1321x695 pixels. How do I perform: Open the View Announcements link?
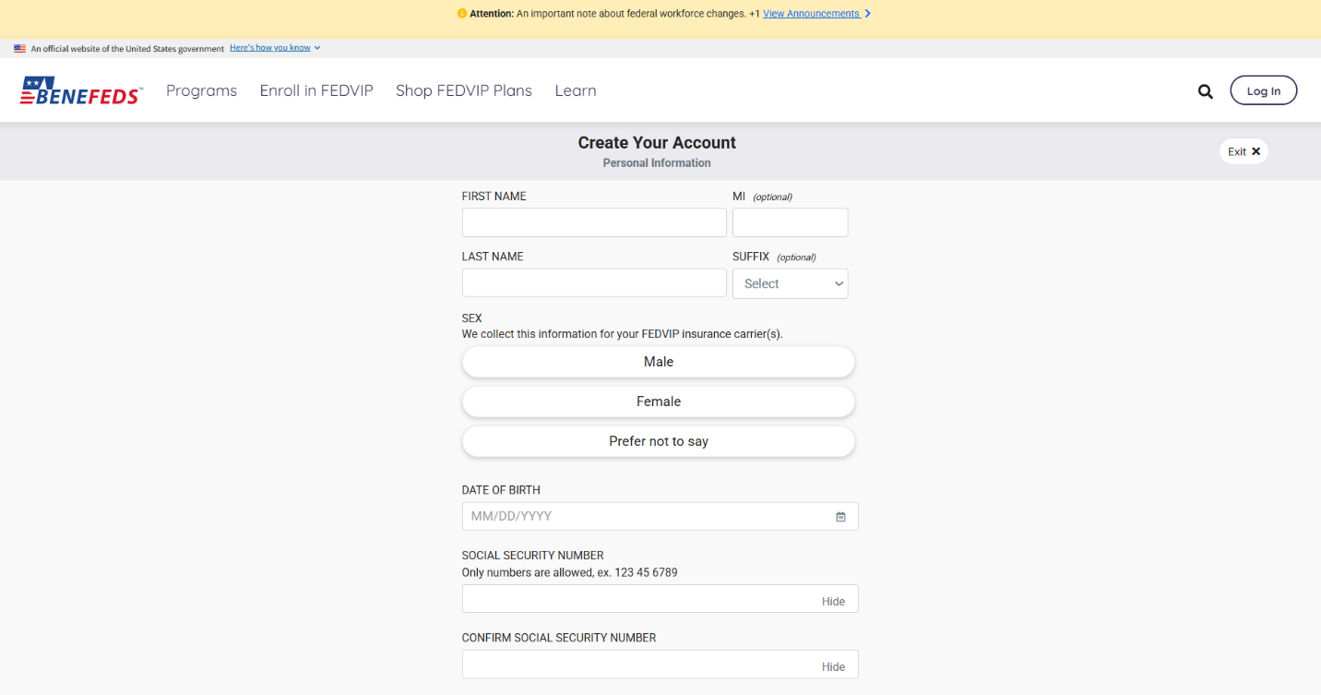[x=812, y=14]
